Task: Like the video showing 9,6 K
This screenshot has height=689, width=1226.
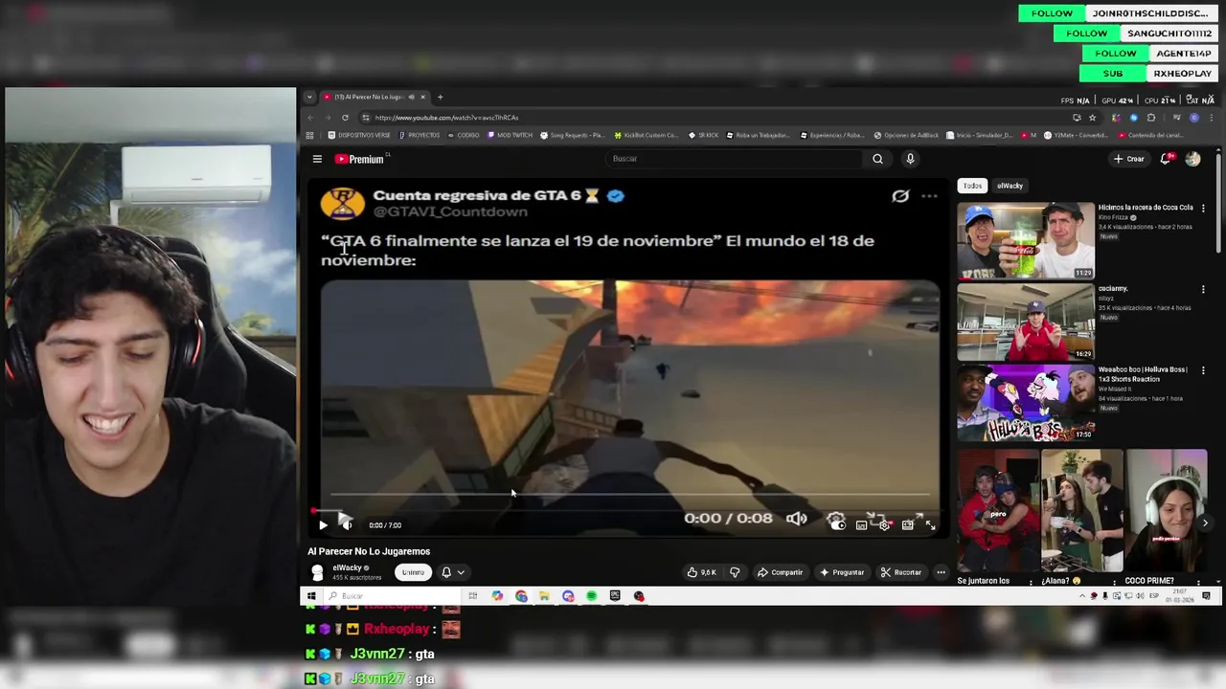Action: pos(701,572)
